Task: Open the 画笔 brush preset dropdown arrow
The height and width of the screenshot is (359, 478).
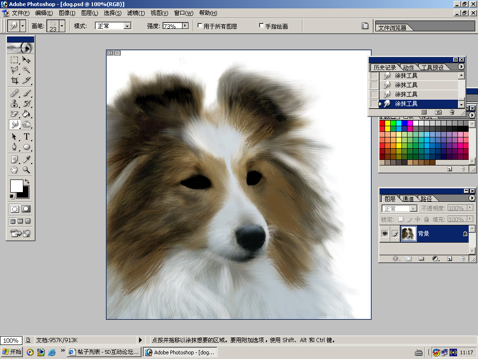Action: click(x=62, y=26)
